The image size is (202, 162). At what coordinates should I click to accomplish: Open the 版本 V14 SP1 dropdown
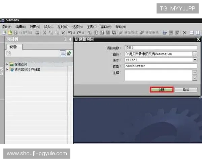click(x=195, y=60)
